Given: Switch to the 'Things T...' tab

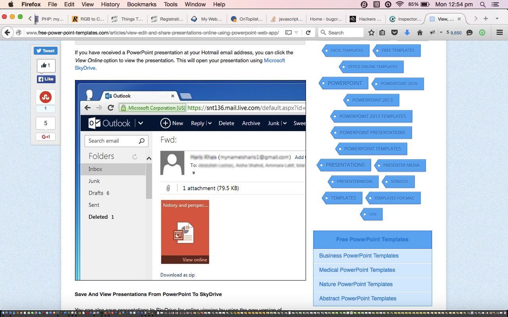Looking at the screenshot, I should tap(127, 19).
